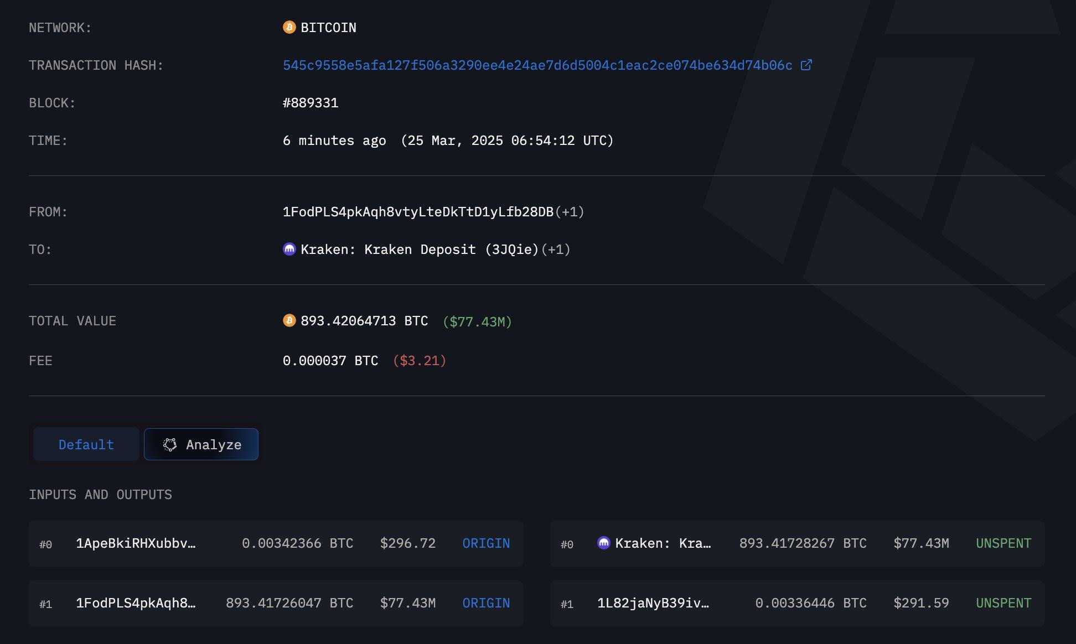Click the Bitcoin symbol in the NETWORK row
1076x644 pixels.
tap(288, 27)
